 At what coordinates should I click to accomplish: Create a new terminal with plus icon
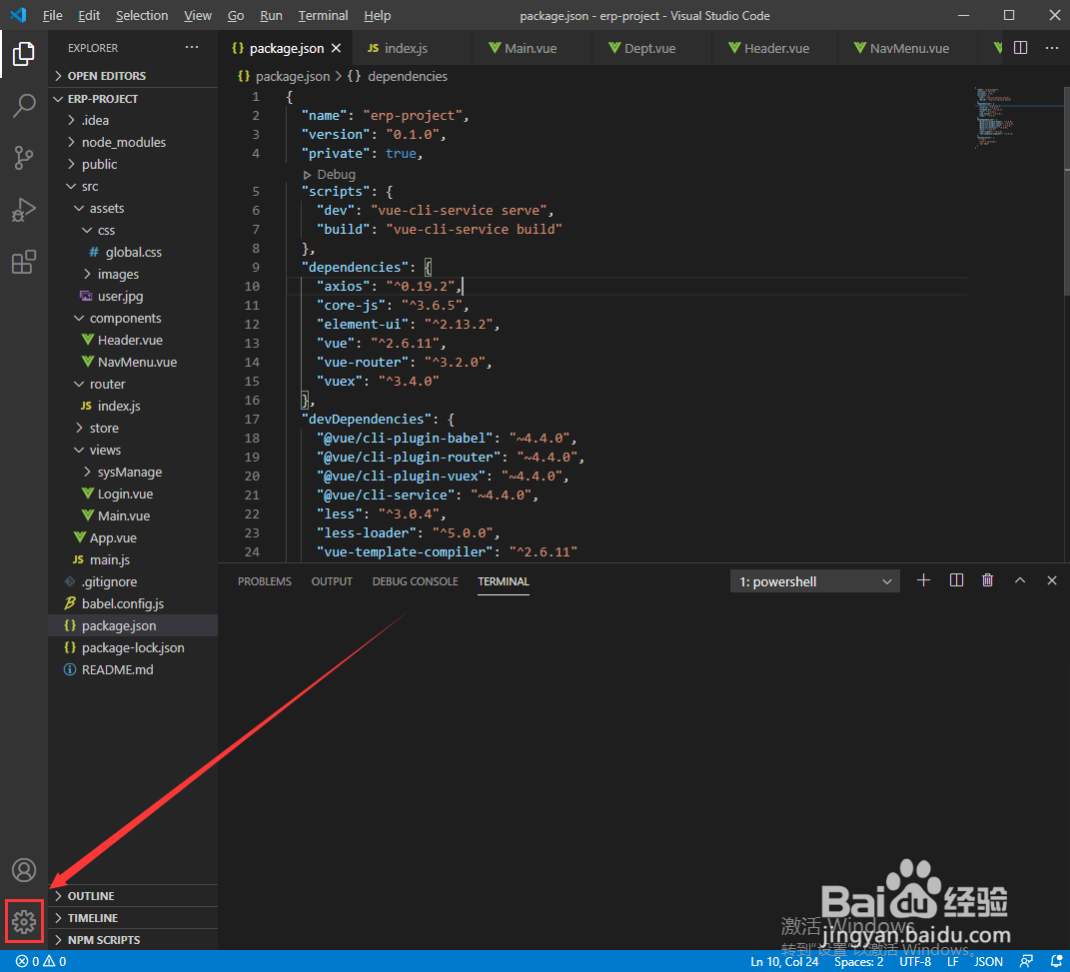click(x=923, y=580)
